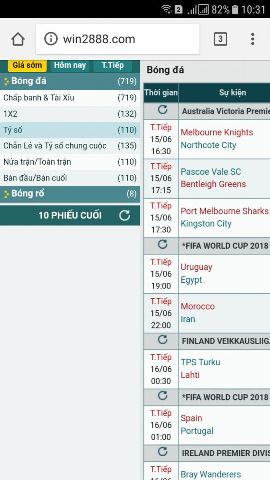Viewport: 270px width, 480px height.
Task: Expand the Bóng rổ sports category
Action: (x=70, y=194)
